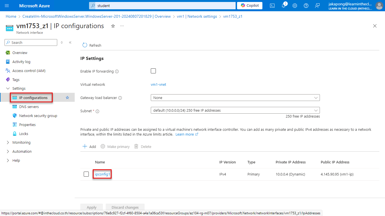The width and height of the screenshot is (385, 216).
Task: Click the account avatar picture
Action: click(379, 6)
